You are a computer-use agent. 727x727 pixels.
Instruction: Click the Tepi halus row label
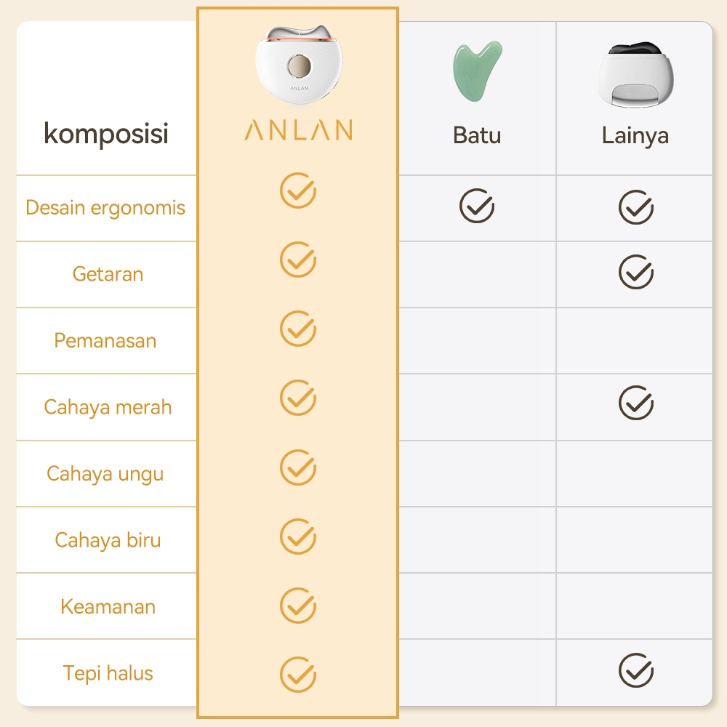click(x=108, y=673)
